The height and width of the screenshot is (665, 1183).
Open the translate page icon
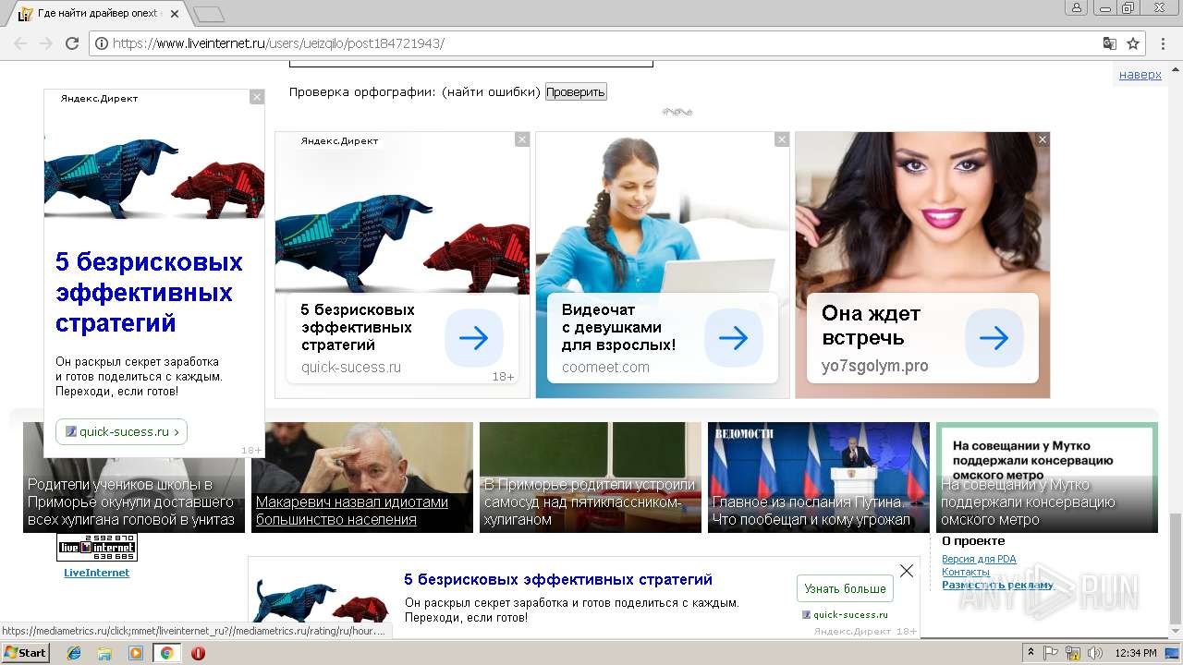pyautogui.click(x=1110, y=43)
